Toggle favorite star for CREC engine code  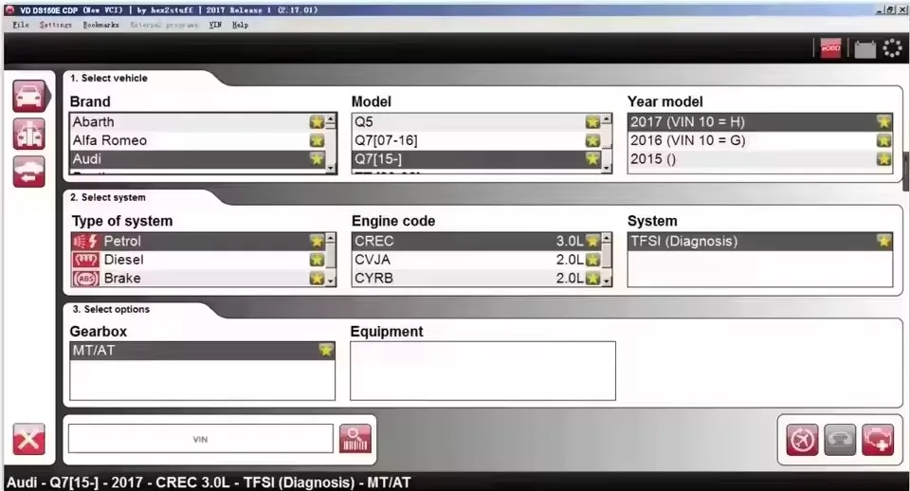(592, 241)
